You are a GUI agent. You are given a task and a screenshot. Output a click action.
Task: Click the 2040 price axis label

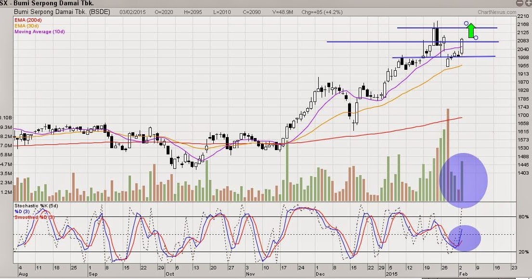(x=523, y=49)
